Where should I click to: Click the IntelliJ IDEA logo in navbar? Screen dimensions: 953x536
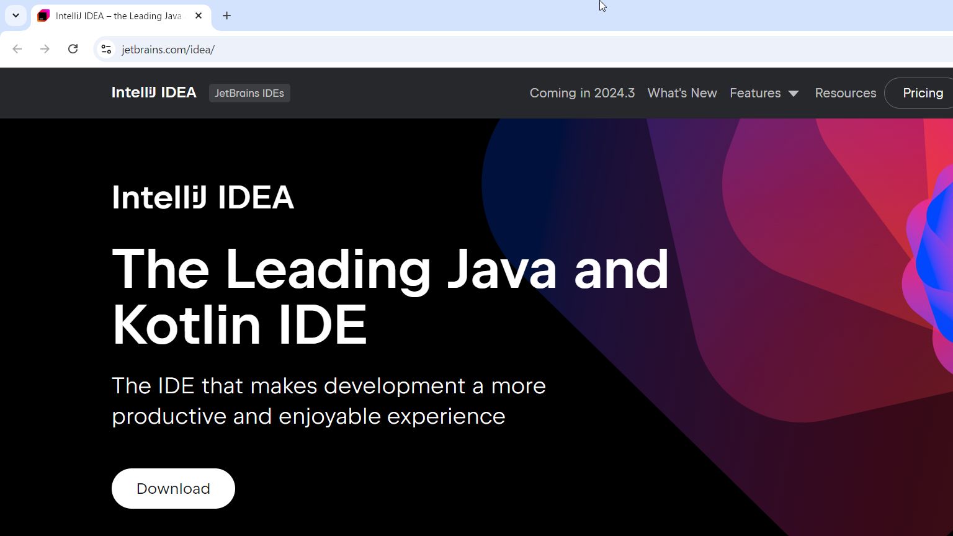point(154,92)
